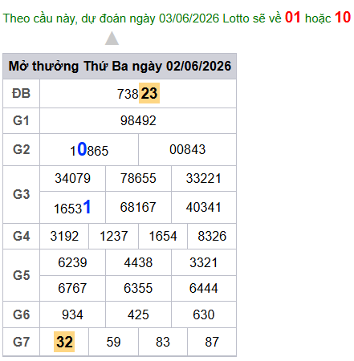The width and height of the screenshot is (354, 361).
Task: Click the red predicted number 01
Action: 293,17
